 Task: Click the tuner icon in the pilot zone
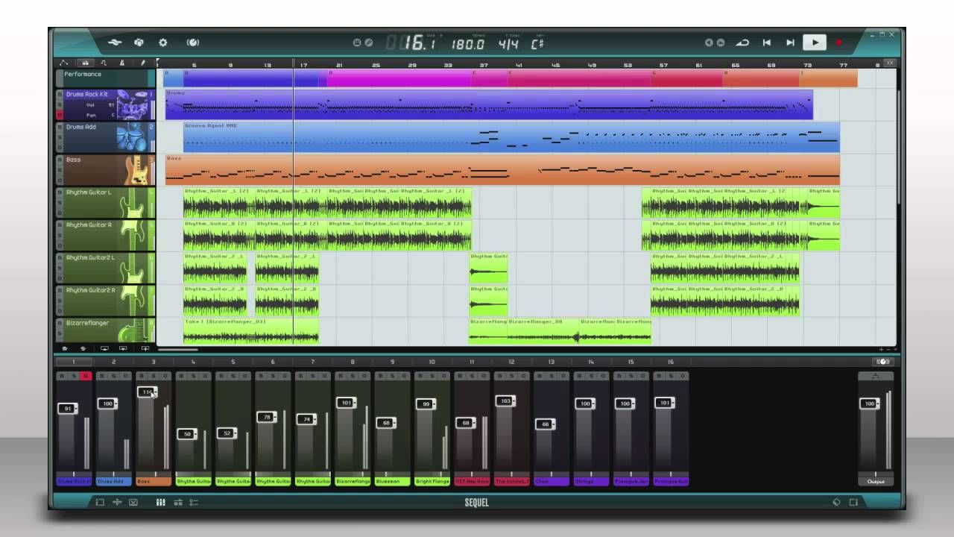[x=192, y=43]
